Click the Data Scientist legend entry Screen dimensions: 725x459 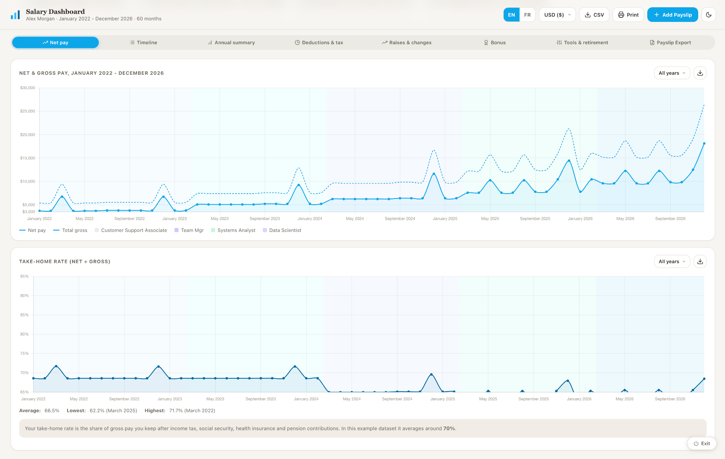pos(282,230)
